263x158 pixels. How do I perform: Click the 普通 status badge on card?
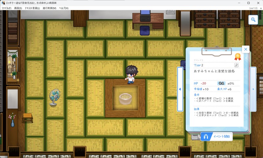pos(221,83)
